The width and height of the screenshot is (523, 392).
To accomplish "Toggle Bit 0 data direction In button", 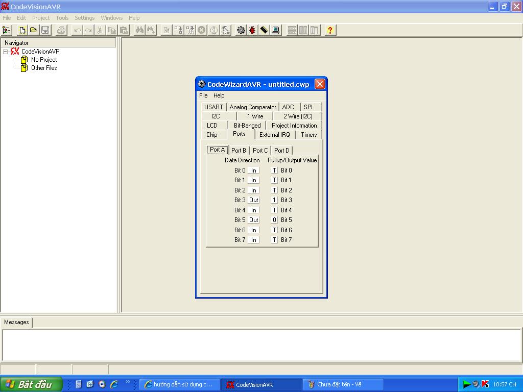I will 253,170.
